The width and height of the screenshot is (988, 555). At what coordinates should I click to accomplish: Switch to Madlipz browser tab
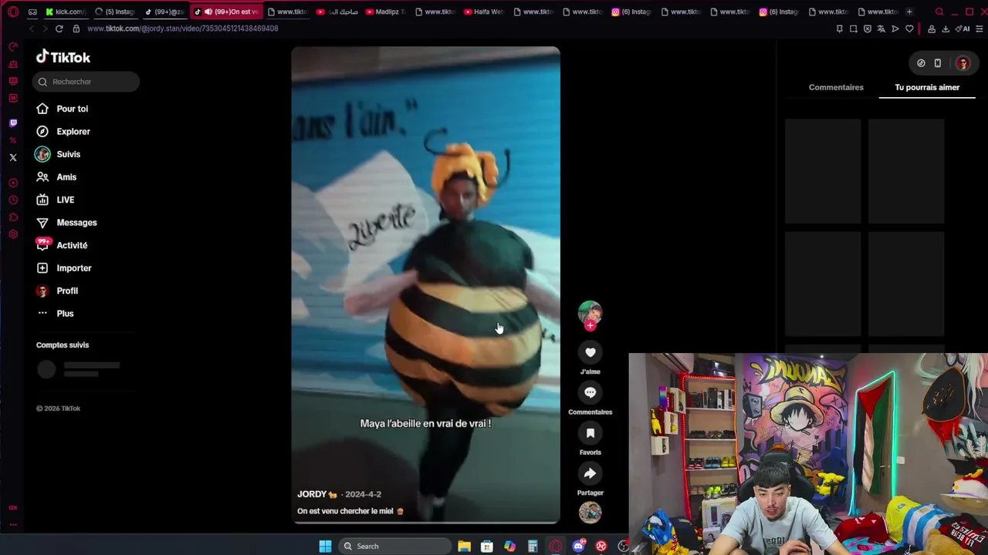[386, 12]
